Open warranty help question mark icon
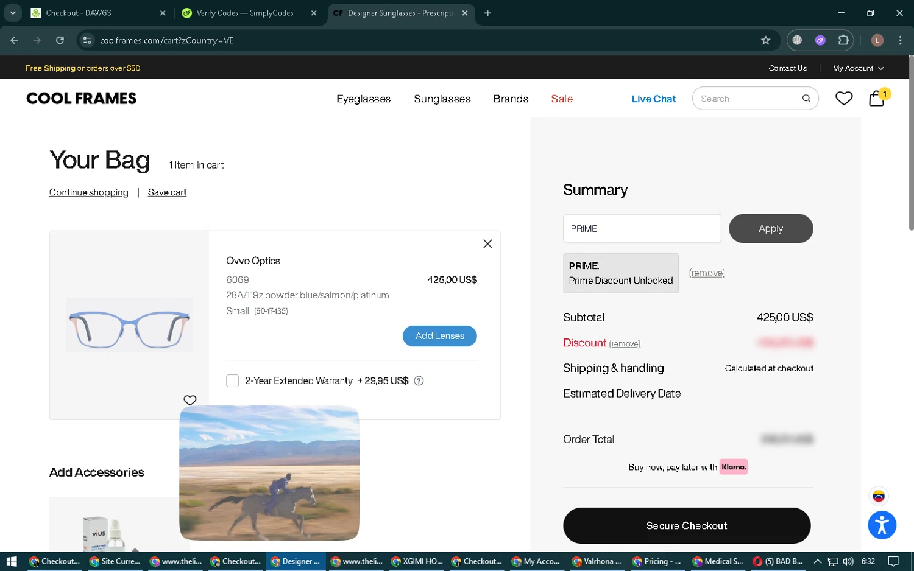Image resolution: width=914 pixels, height=571 pixels. [419, 381]
